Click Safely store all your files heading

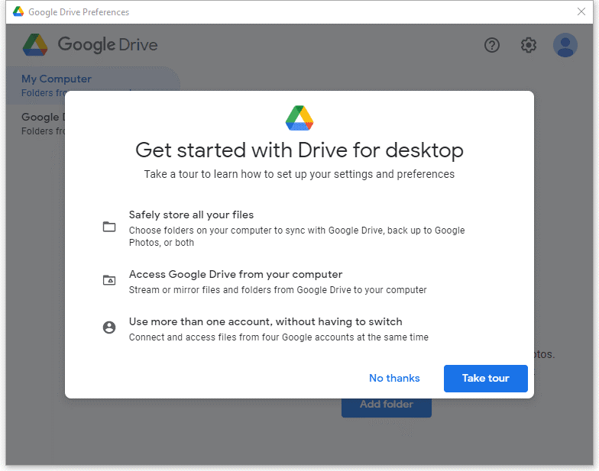click(x=191, y=215)
